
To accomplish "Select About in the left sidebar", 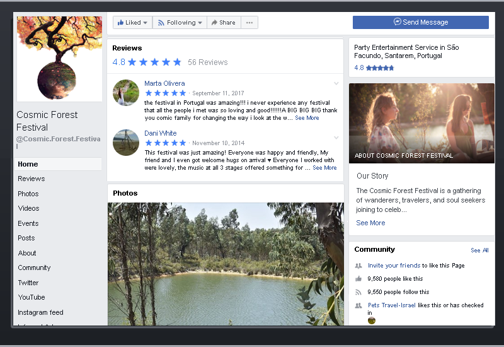I will (x=27, y=253).
